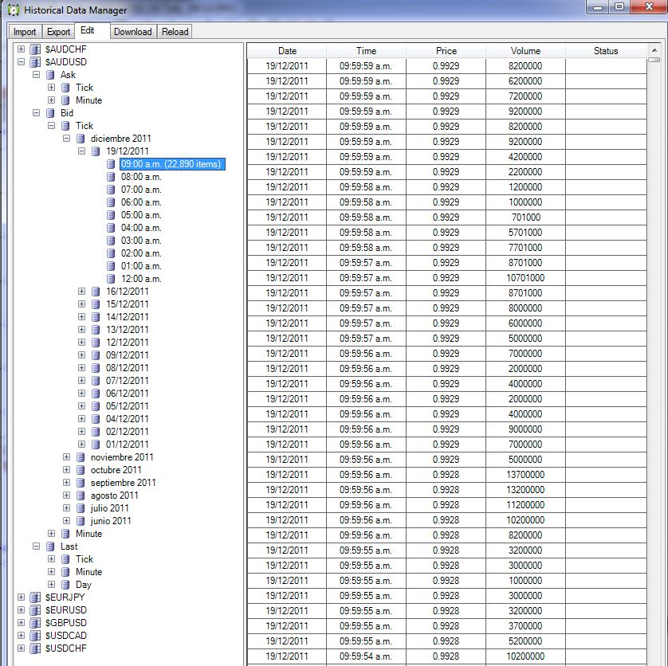Click the noviembre 2011 database icon

pos(81,457)
